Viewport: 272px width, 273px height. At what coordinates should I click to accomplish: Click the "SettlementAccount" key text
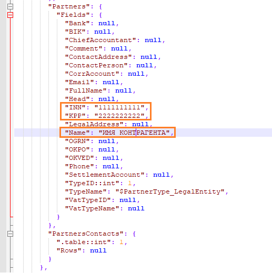105,175
